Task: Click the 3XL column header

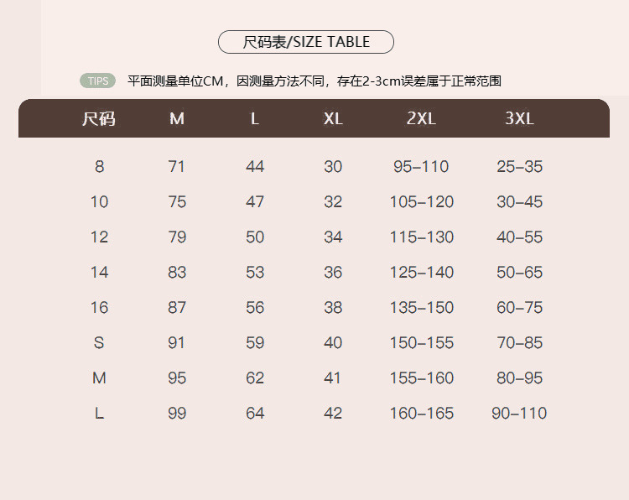Action: [x=519, y=119]
